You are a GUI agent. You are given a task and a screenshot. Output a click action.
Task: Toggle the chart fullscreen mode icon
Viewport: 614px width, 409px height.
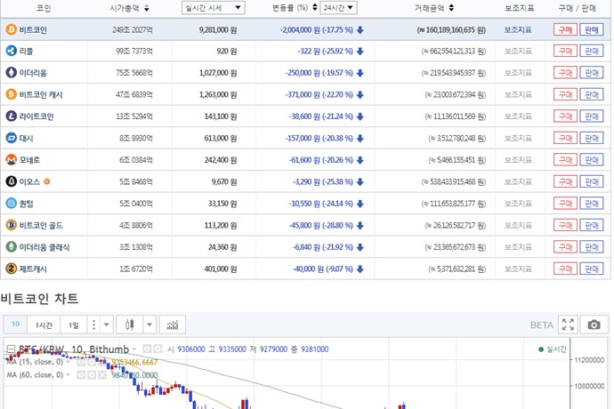[568, 325]
